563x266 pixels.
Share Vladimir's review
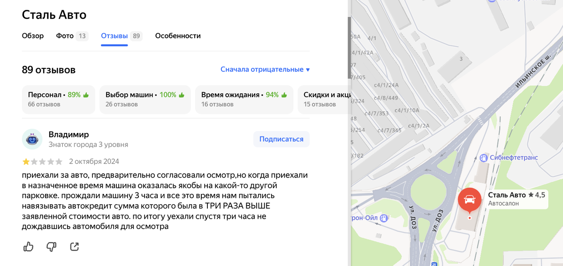(74, 246)
